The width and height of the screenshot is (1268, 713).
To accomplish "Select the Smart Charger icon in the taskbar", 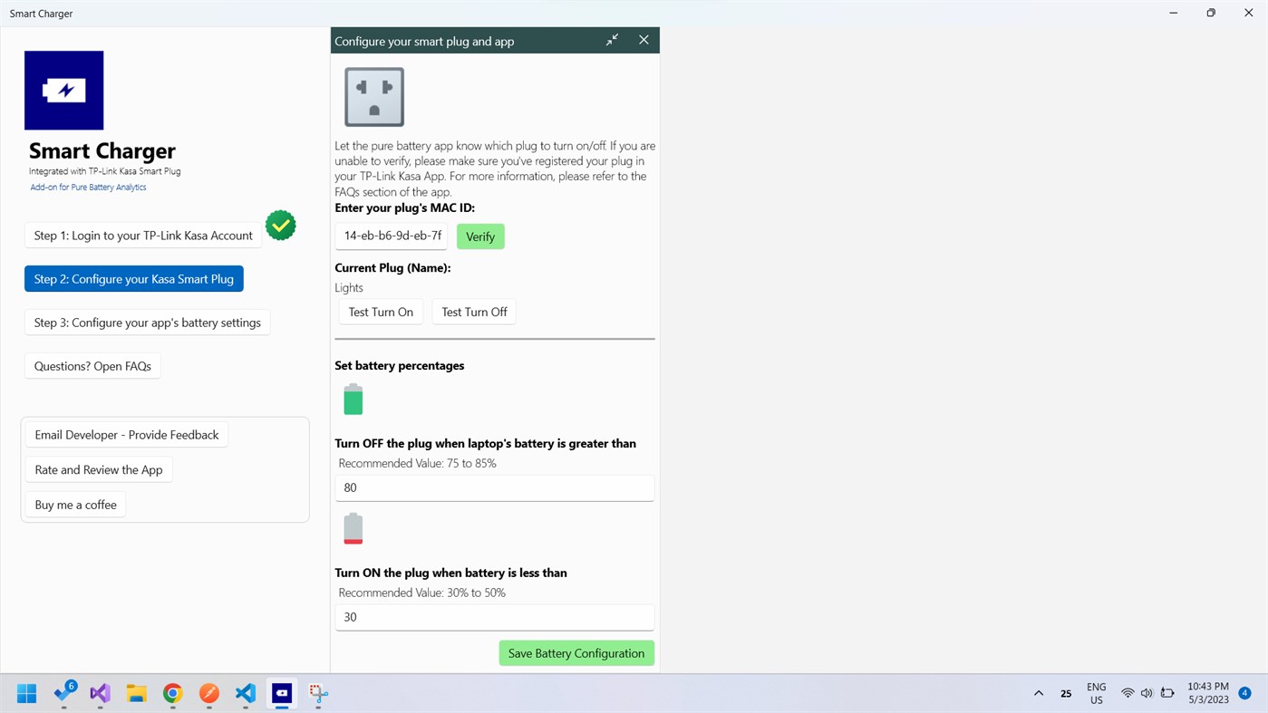I will pos(281,694).
